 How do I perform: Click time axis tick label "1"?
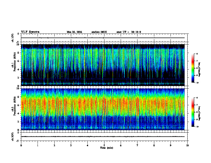coord(38,145)
